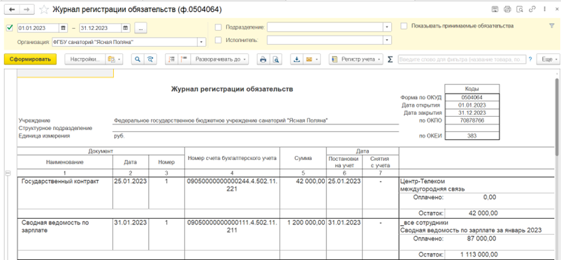Open the dropdown arrow next to the email icon
The image size is (561, 260).
[x=317, y=60]
